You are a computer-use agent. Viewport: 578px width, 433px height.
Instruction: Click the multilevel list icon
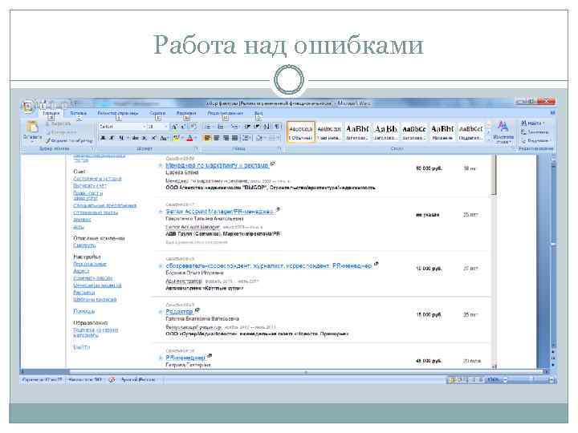(x=234, y=127)
